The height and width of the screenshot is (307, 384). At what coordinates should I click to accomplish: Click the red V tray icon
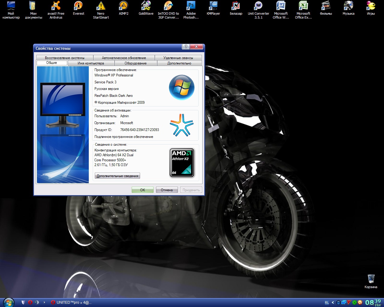pyautogui.click(x=349, y=302)
